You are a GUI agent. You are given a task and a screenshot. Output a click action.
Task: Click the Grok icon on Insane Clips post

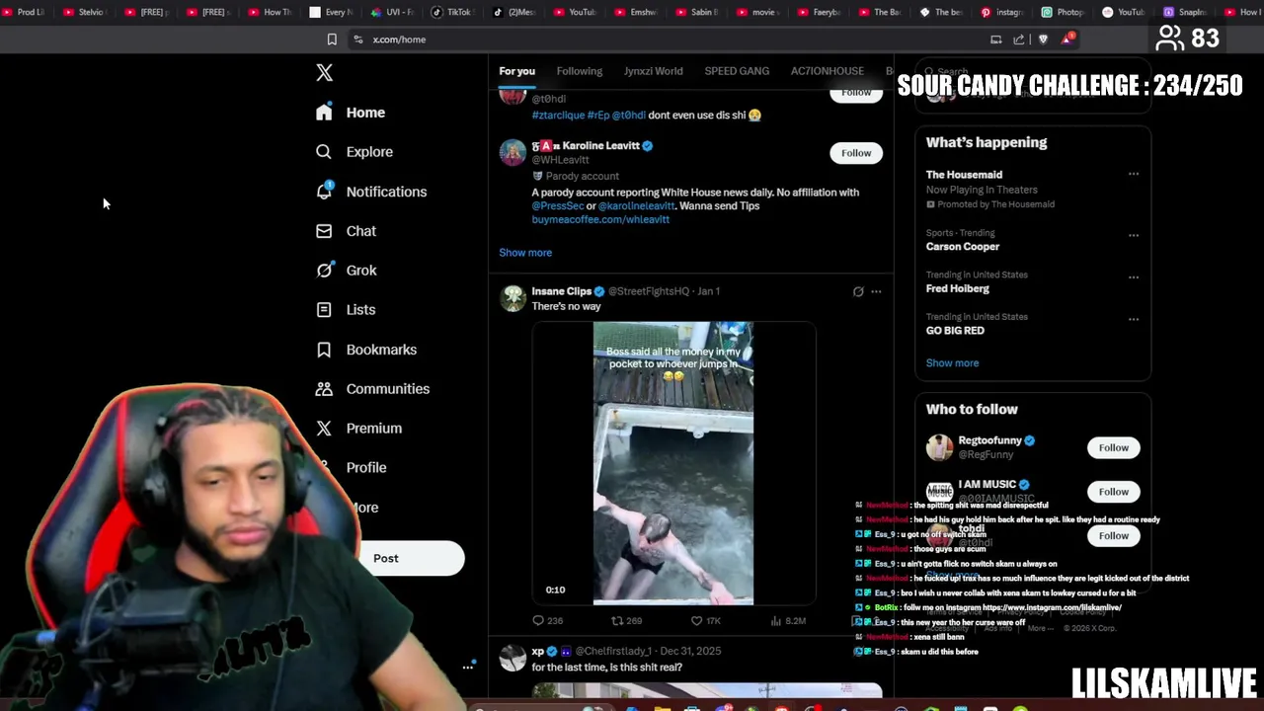coord(858,291)
